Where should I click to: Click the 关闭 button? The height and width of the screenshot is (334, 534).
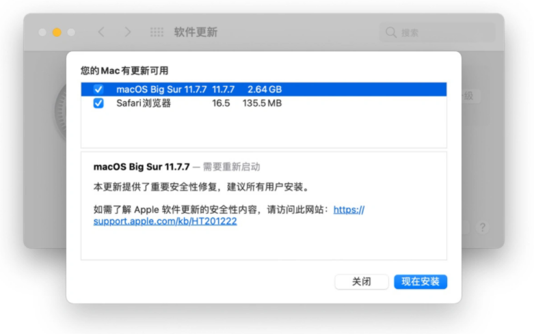tap(361, 281)
